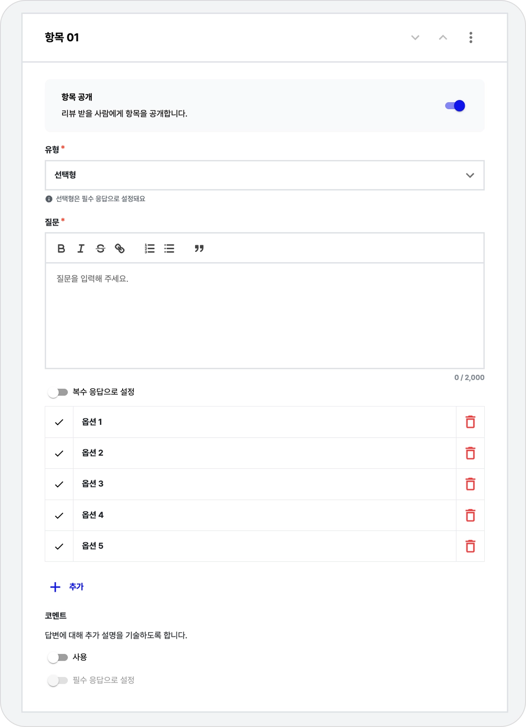Open the three-dot more options menu
Viewport: 526px width, 727px height.
[471, 37]
